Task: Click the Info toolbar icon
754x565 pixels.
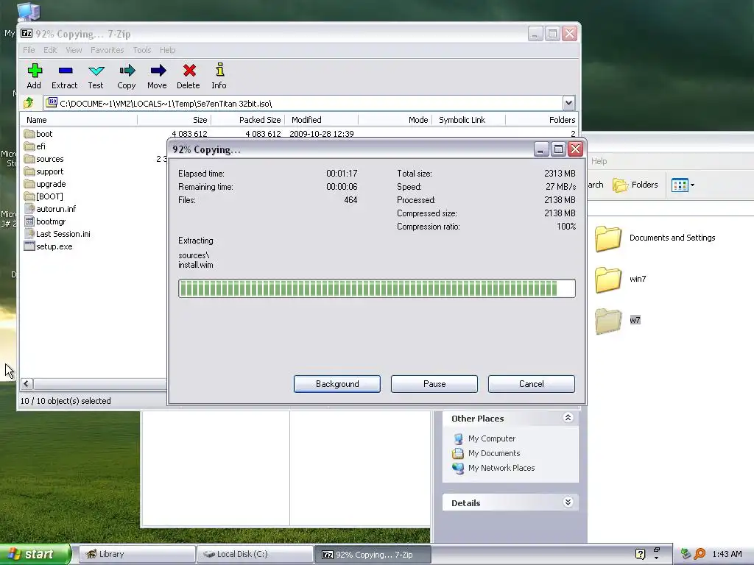Action: 219,77
